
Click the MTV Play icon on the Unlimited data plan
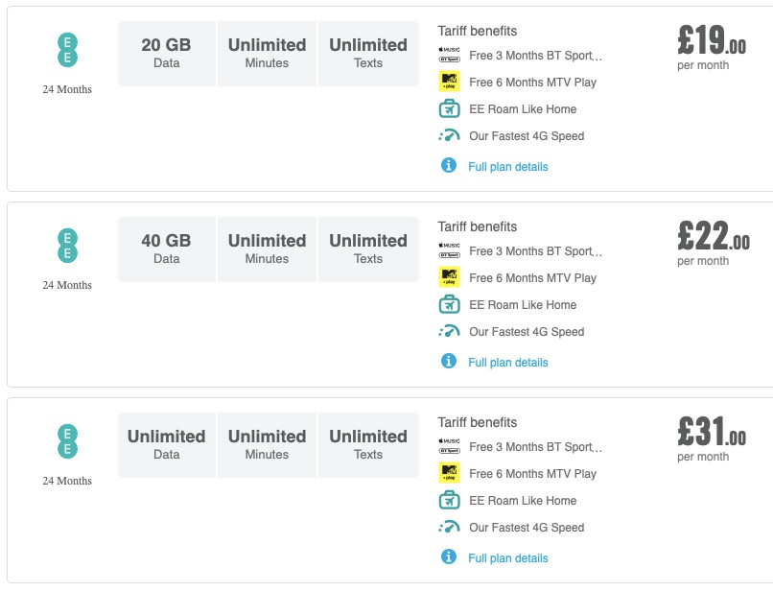click(x=448, y=473)
